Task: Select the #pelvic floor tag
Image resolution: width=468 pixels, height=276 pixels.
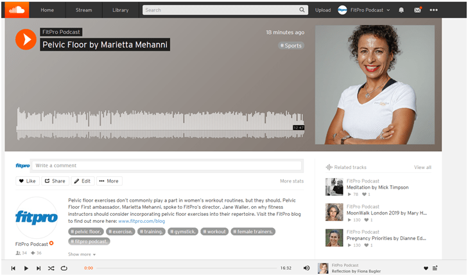Action: (86, 231)
